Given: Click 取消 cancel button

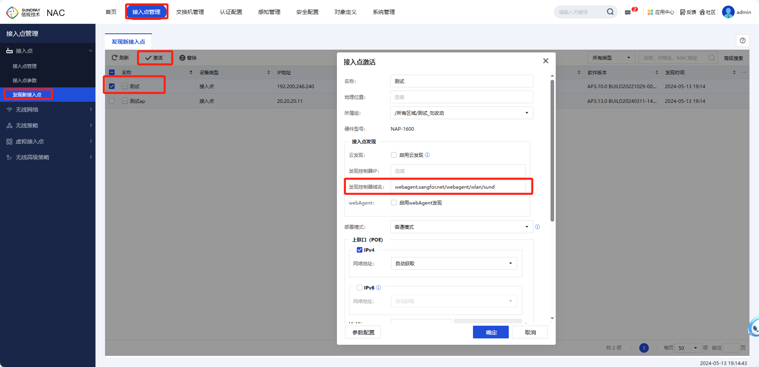Looking at the screenshot, I should (530, 332).
